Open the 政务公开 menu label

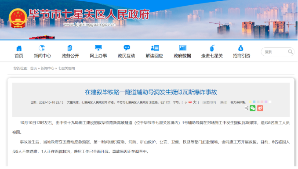pyautogui.click(x=70, y=56)
